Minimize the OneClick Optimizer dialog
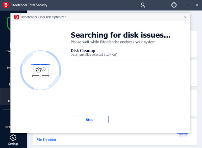Screen dimensions: 202x148 178,17
